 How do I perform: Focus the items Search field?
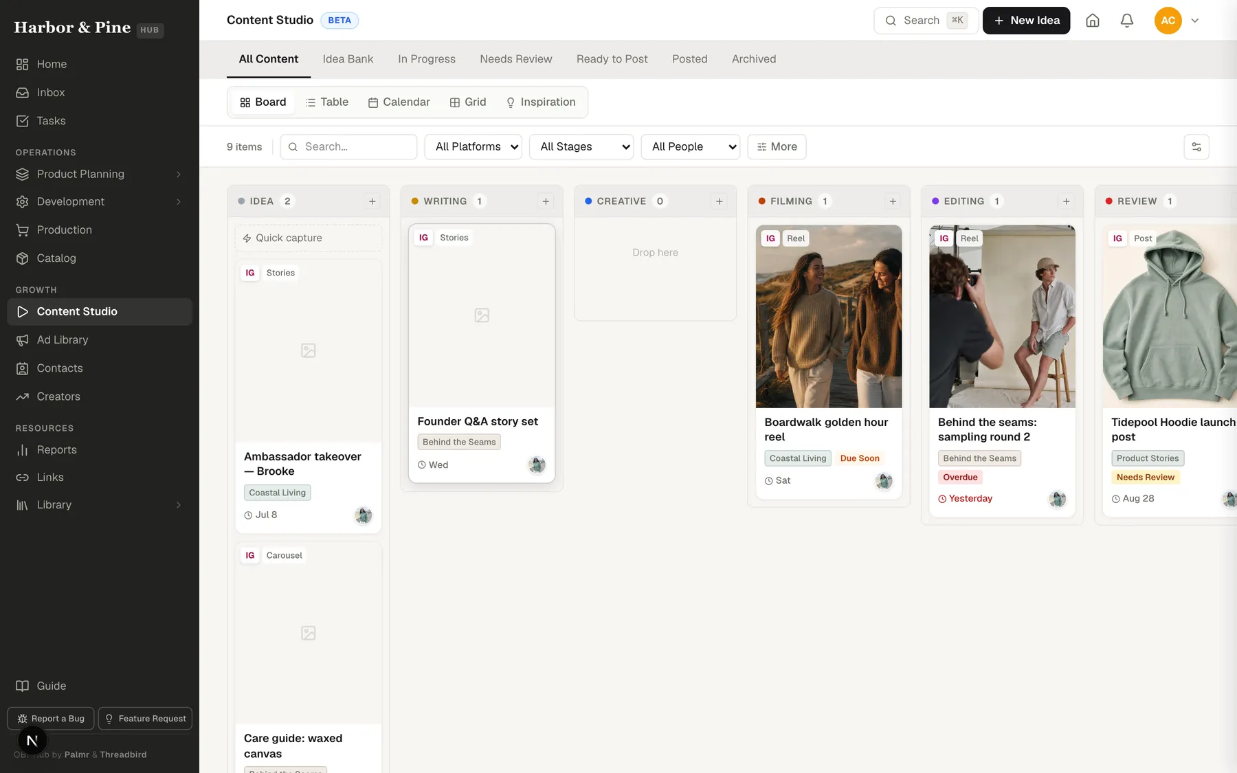pos(348,146)
